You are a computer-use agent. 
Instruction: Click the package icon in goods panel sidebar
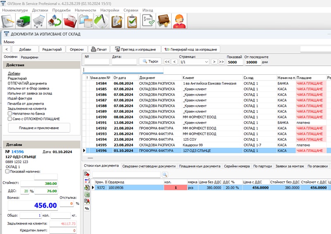[87, 187]
